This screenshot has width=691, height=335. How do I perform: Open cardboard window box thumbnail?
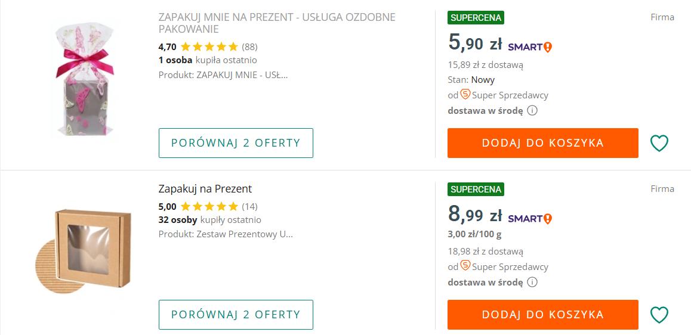tap(82, 252)
